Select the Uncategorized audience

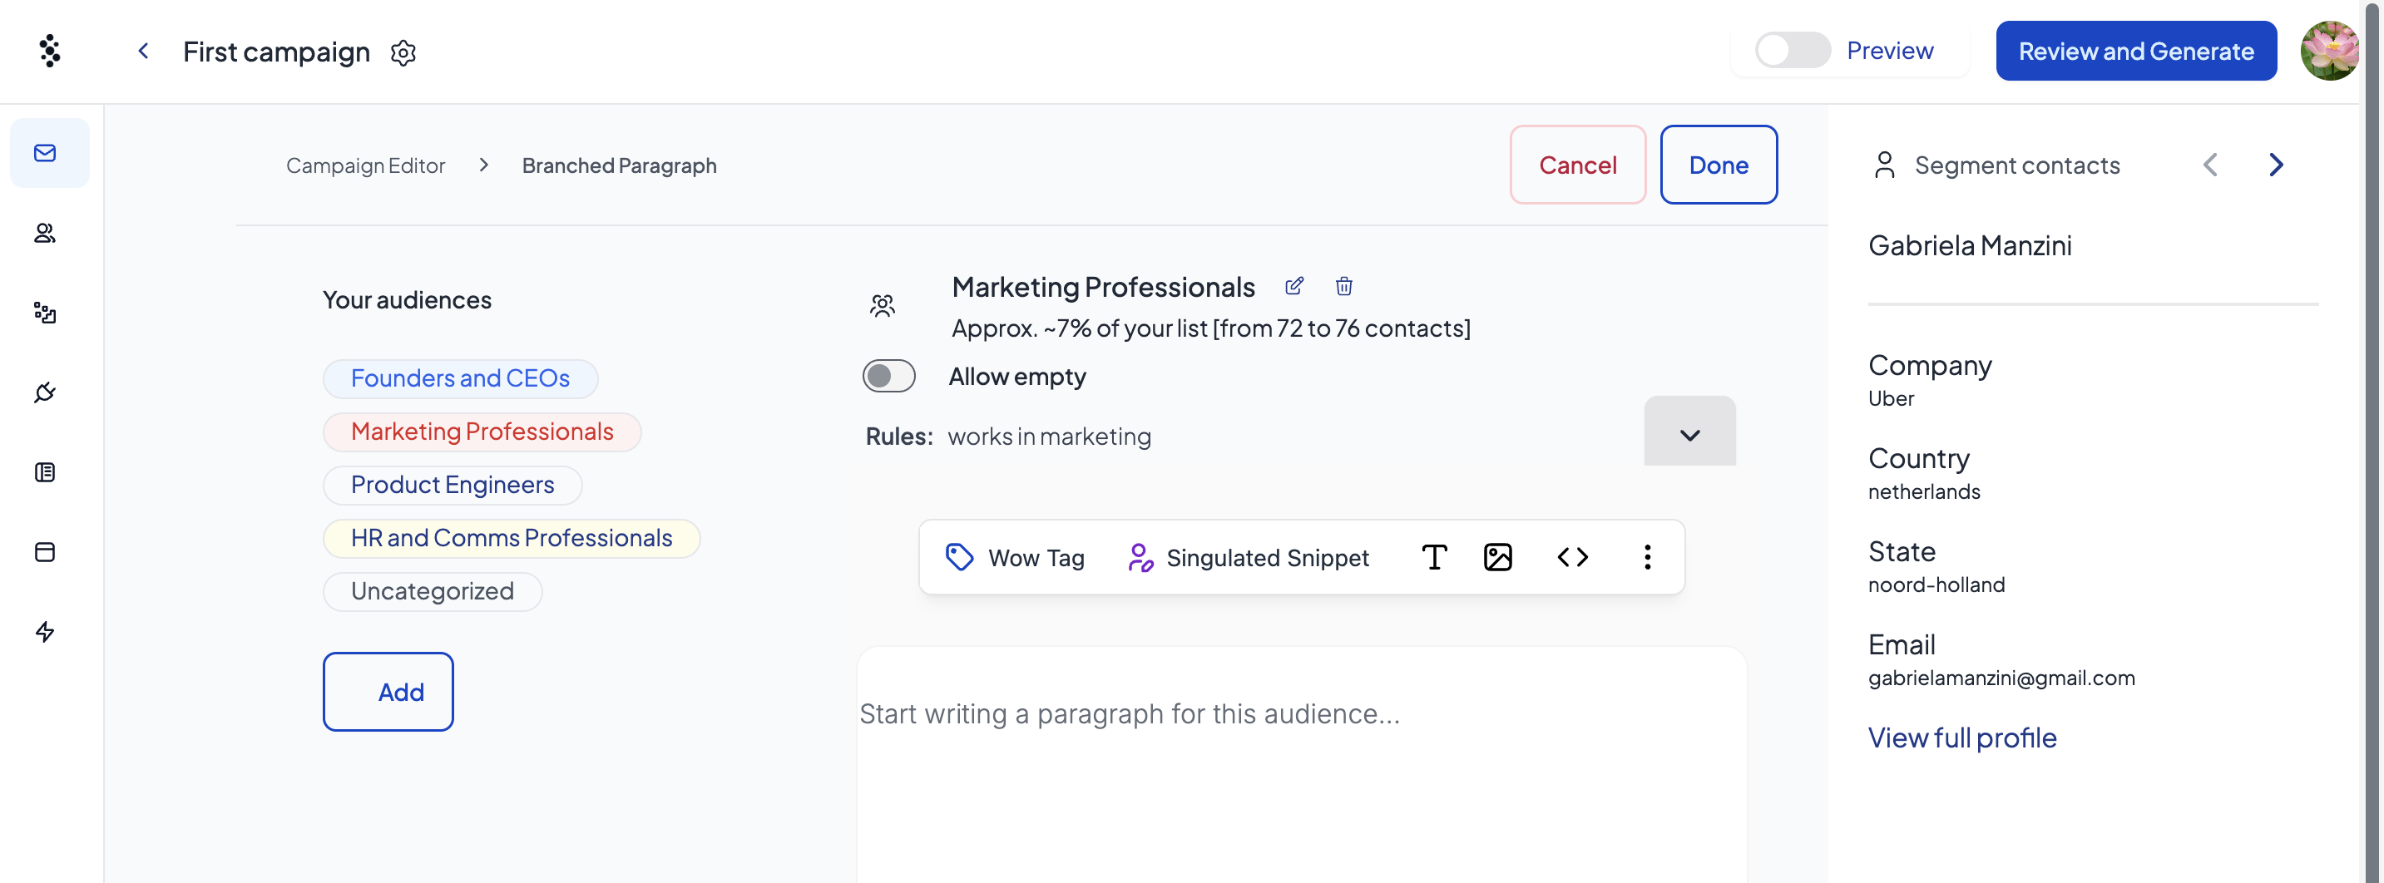tap(433, 591)
